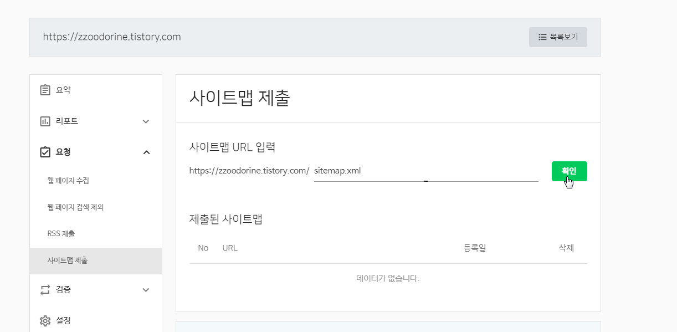Collapse the 요청 chevron

click(146, 152)
